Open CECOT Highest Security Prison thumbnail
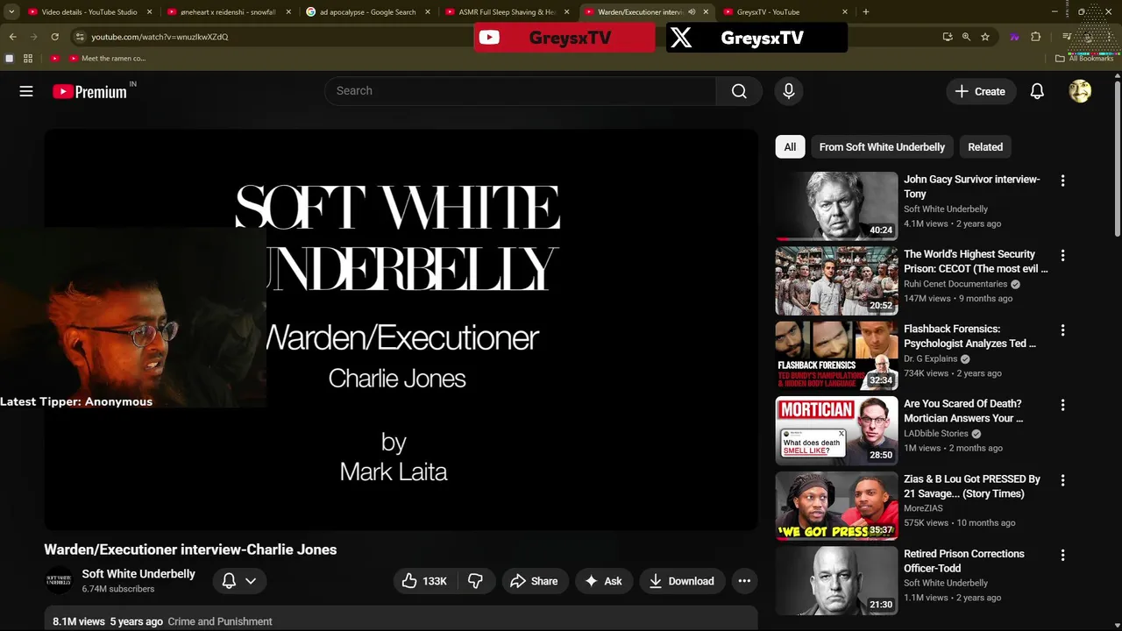The height and width of the screenshot is (631, 1122). coord(836,280)
